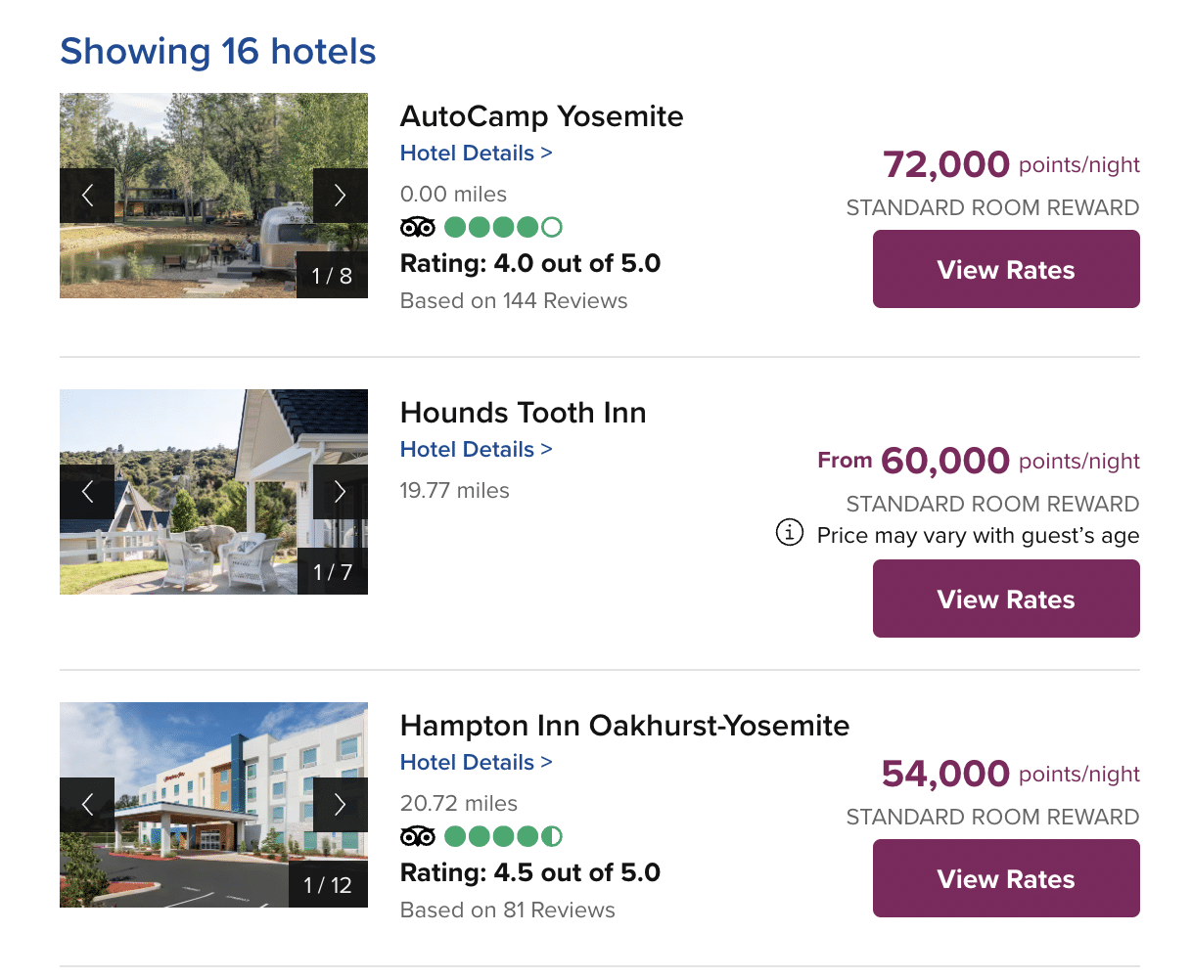Screen dimensions: 1192x977
Task: Click the AutoCamp Yosemite hotel photo
Action: [213, 137]
